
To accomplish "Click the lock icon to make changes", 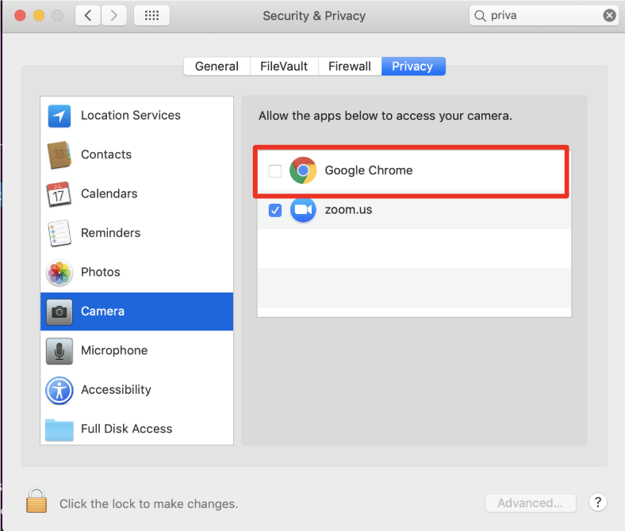I will point(36,500).
